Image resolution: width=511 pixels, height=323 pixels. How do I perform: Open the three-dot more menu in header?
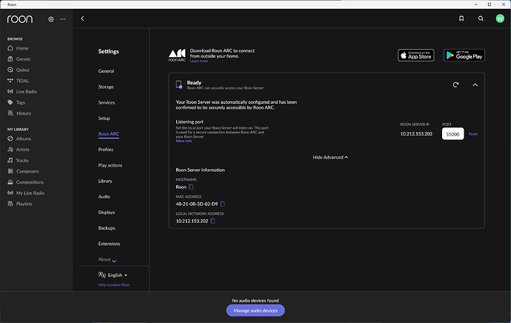click(63, 19)
